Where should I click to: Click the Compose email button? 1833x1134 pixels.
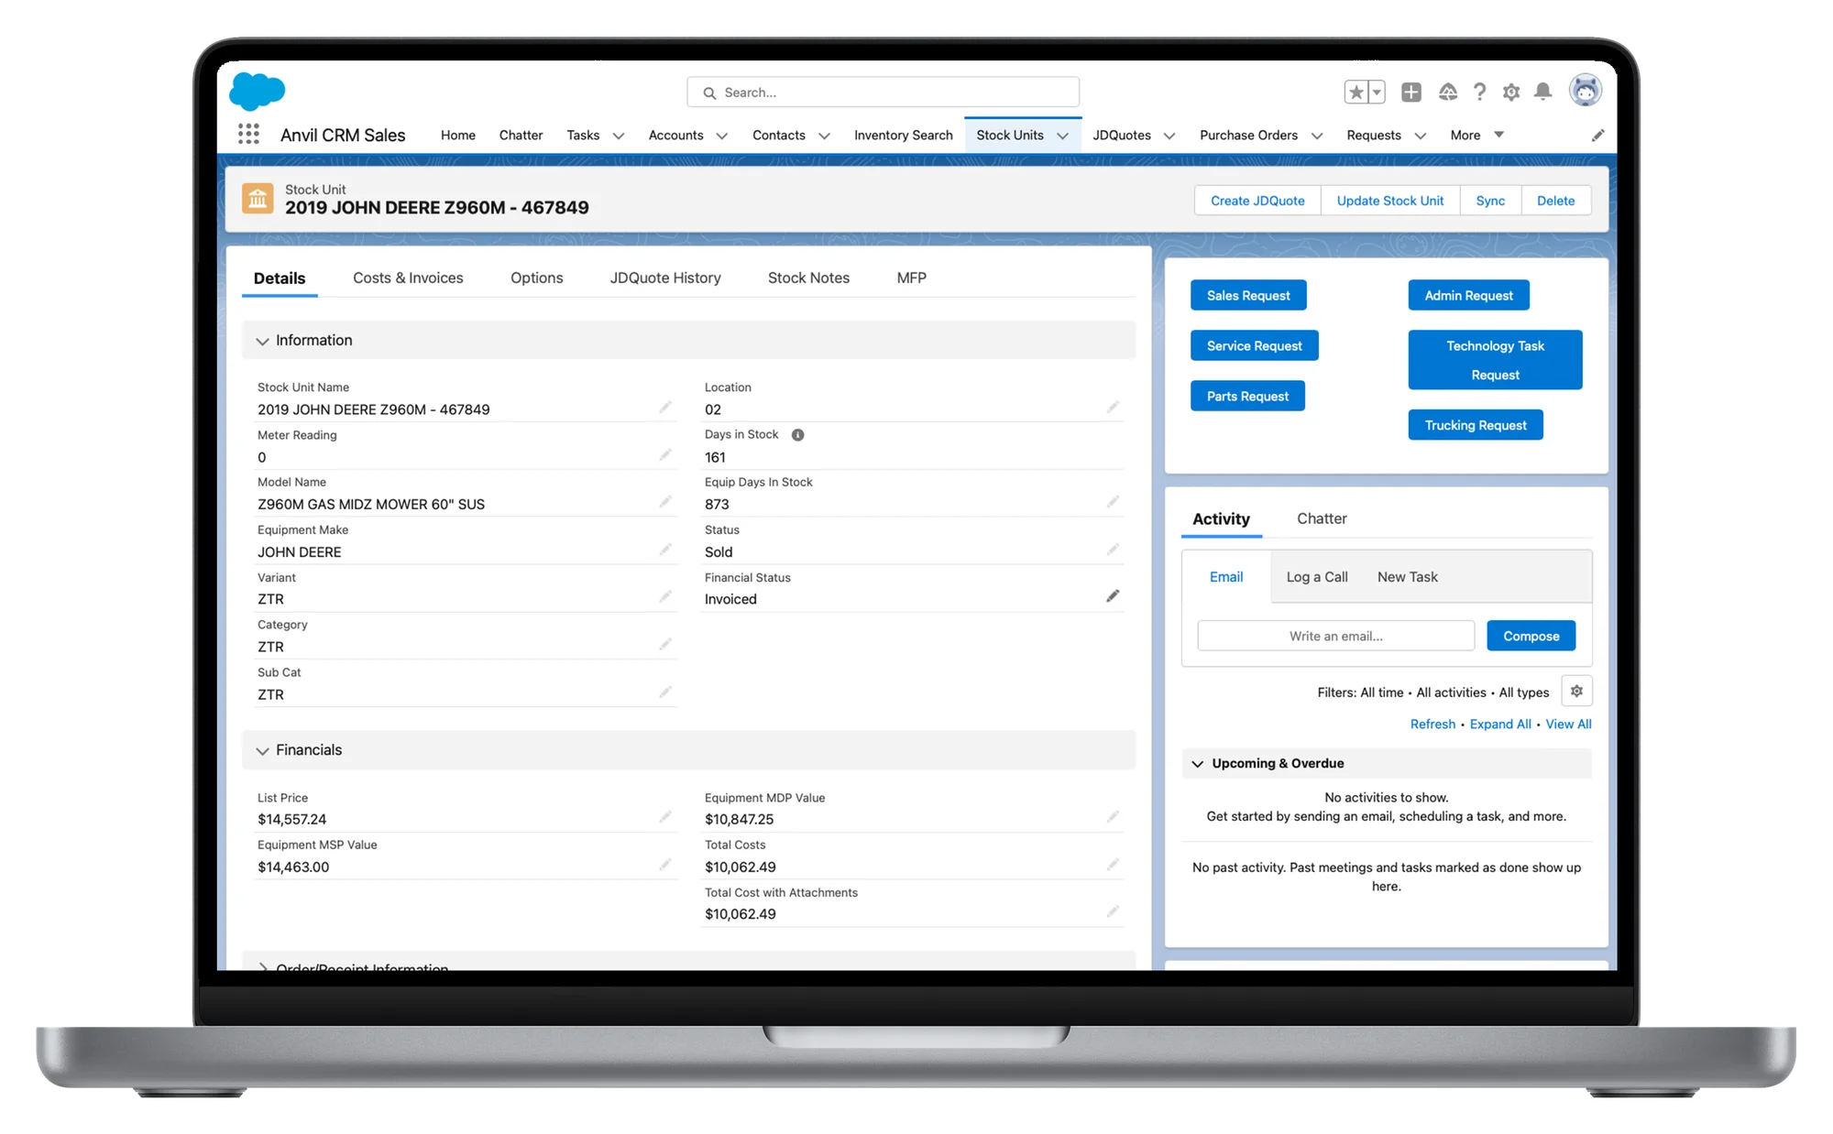(x=1531, y=636)
